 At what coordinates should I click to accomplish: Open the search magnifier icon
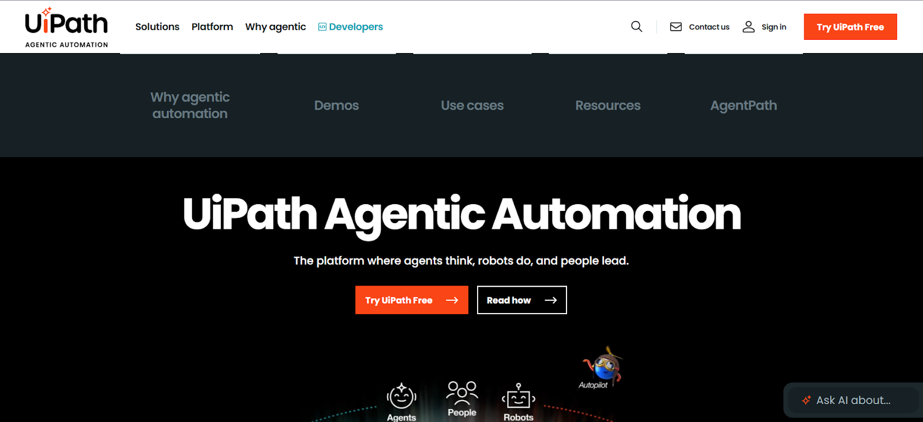[x=636, y=27]
